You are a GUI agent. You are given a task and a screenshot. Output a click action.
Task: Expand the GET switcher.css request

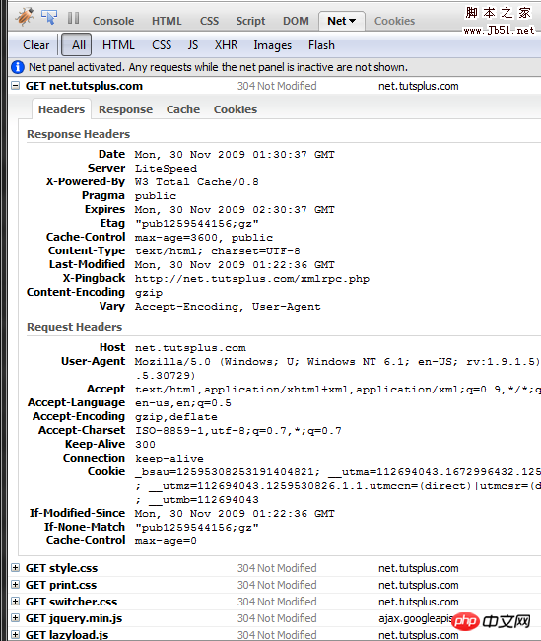(x=16, y=601)
